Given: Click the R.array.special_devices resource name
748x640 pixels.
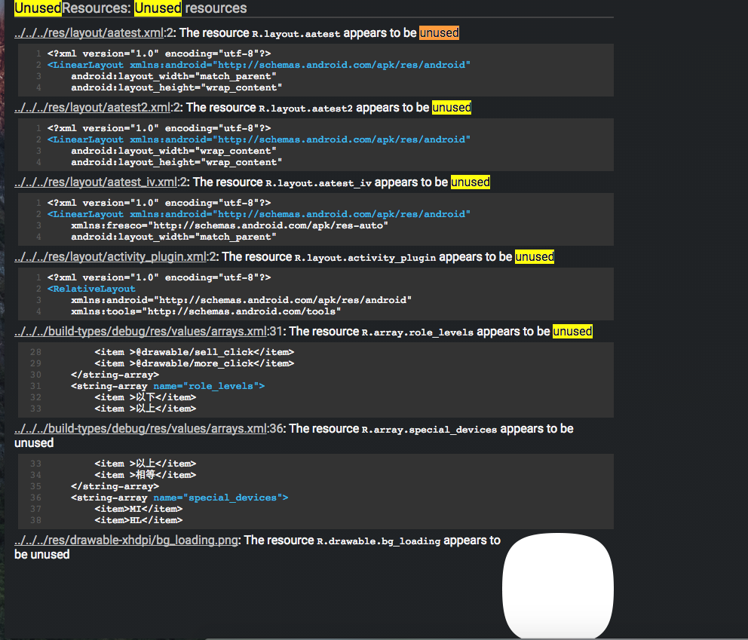Looking at the screenshot, I should point(429,430).
